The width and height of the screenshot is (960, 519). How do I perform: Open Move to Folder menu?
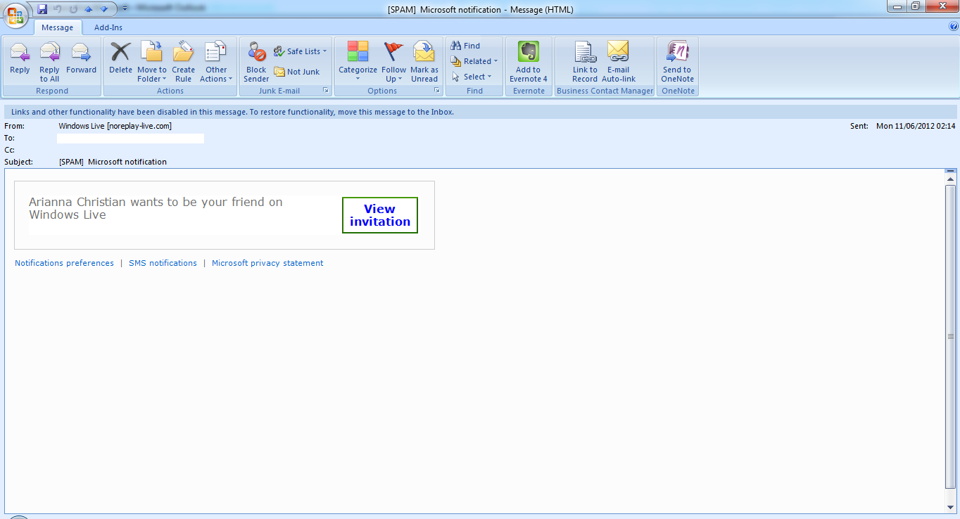coord(151,61)
